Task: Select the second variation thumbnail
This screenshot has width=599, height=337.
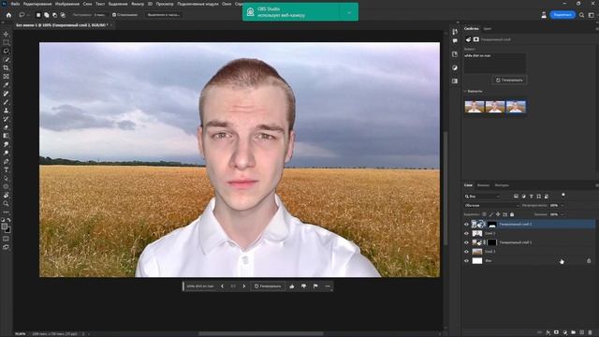Action: pyautogui.click(x=495, y=107)
